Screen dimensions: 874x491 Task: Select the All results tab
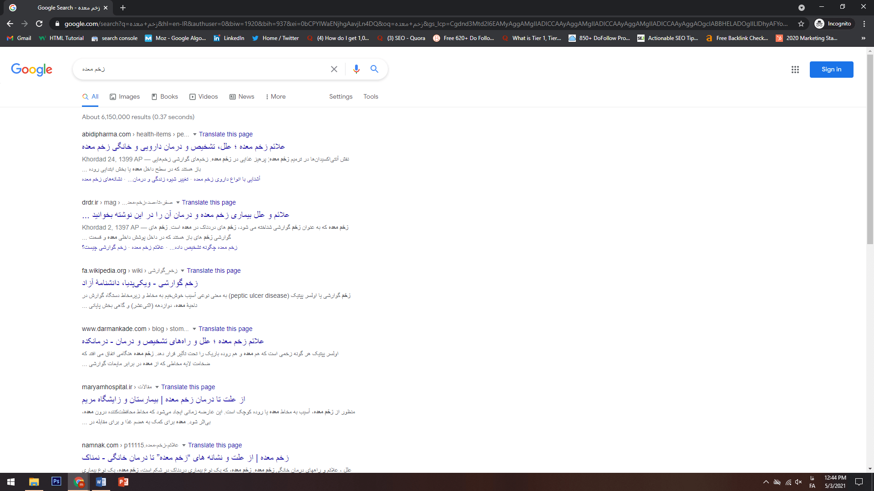click(90, 97)
